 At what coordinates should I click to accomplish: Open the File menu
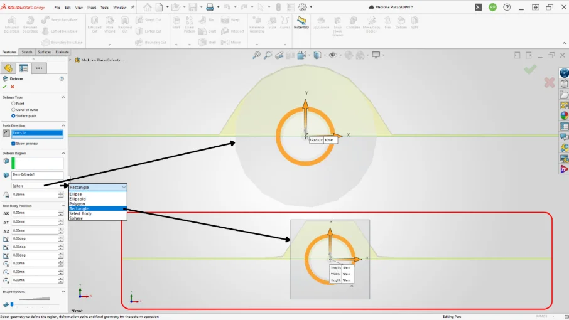click(x=57, y=8)
